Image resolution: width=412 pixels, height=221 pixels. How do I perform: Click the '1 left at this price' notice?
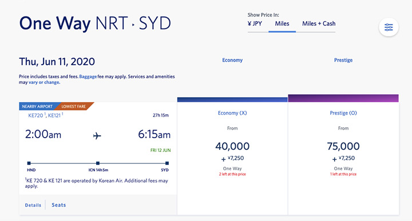click(343, 174)
